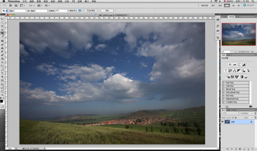
Task: Swap foreground and background colors
Action: (x=3, y=98)
